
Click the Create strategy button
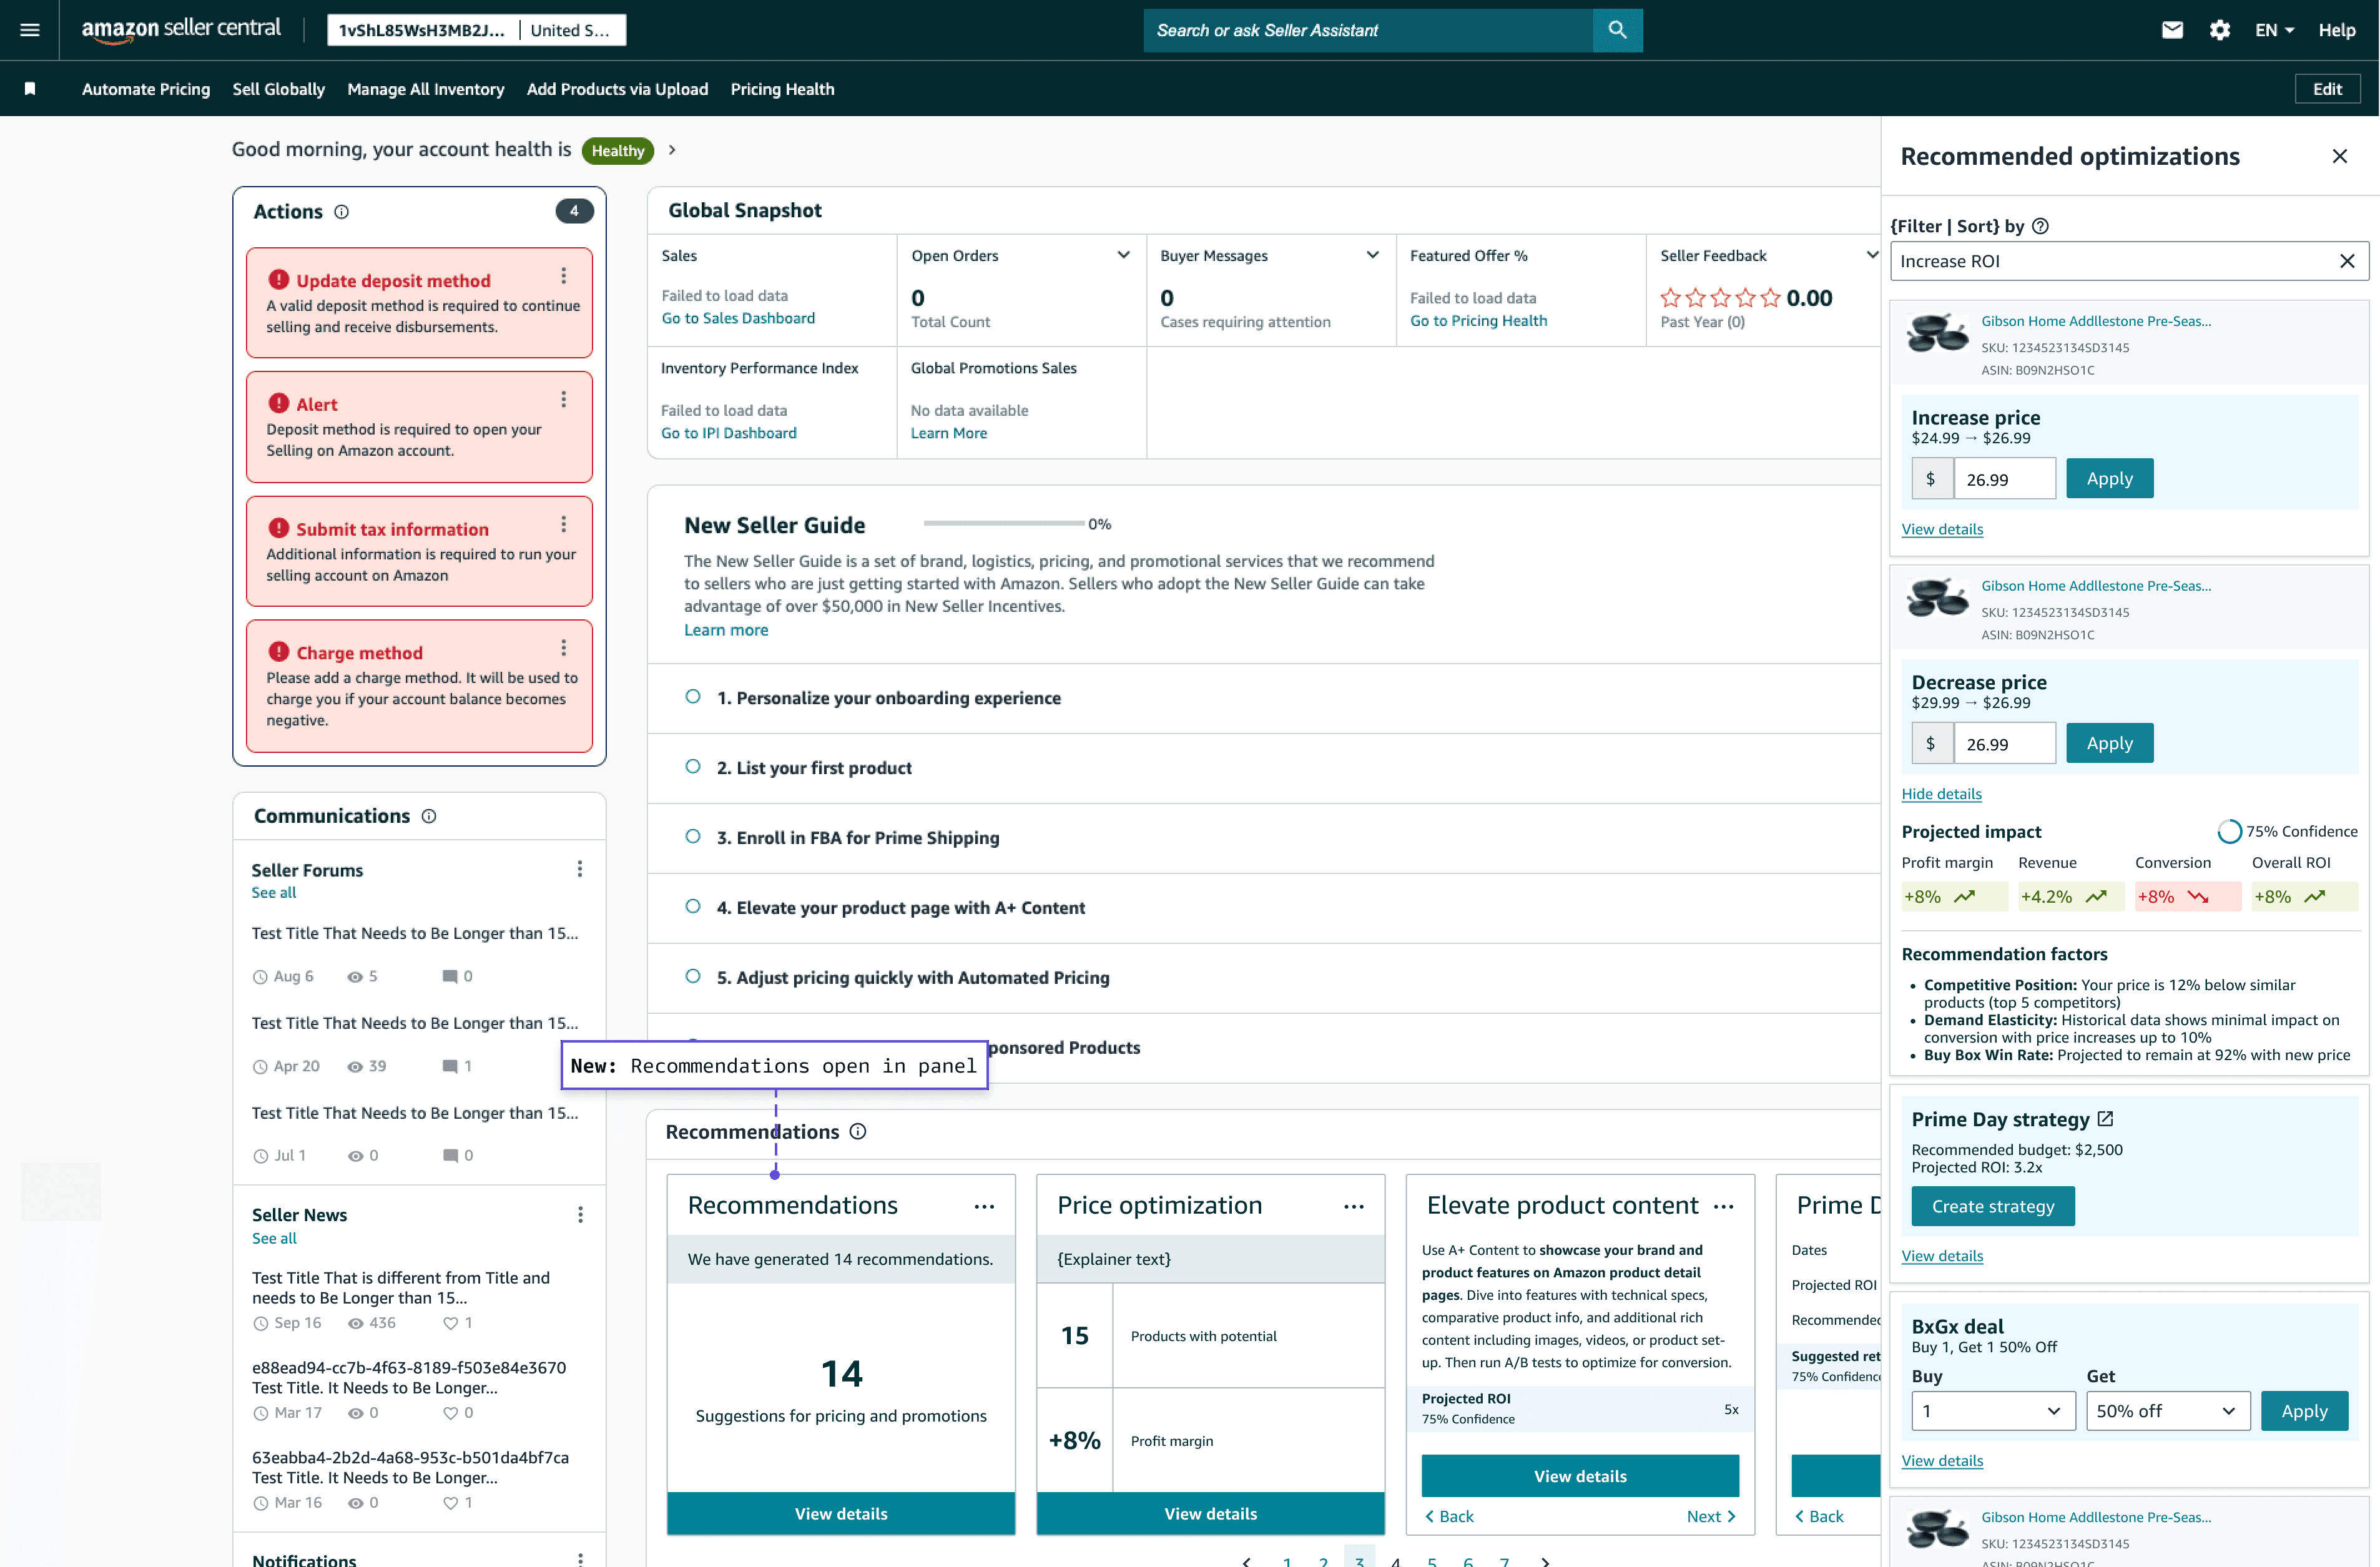(x=1992, y=1206)
